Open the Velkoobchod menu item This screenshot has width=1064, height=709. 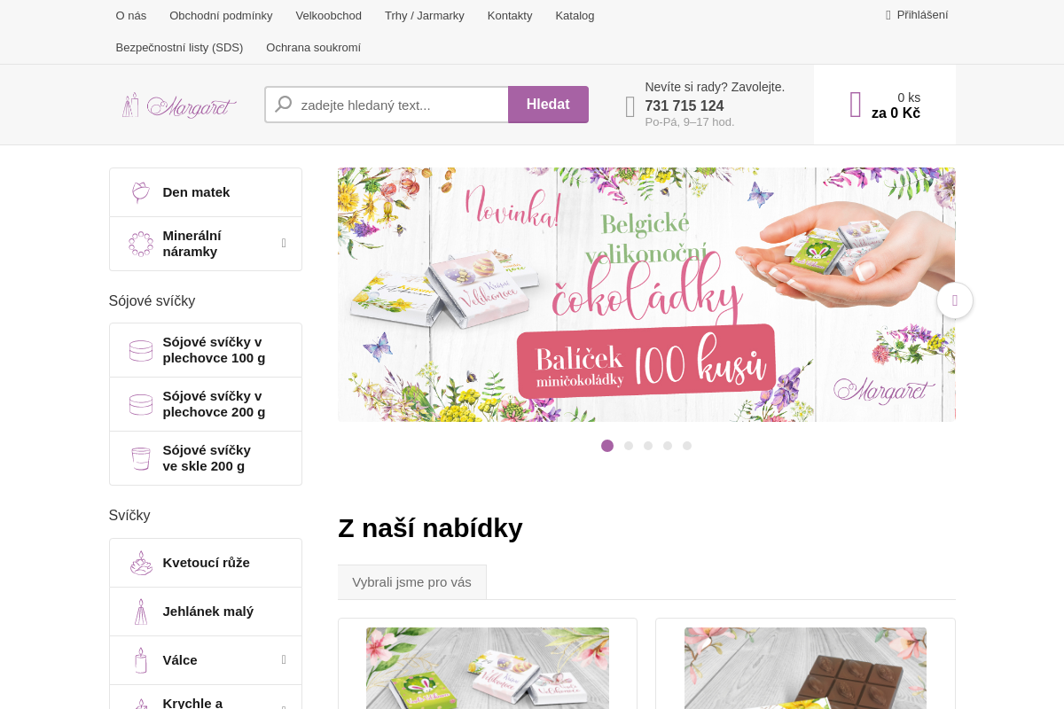click(x=329, y=15)
